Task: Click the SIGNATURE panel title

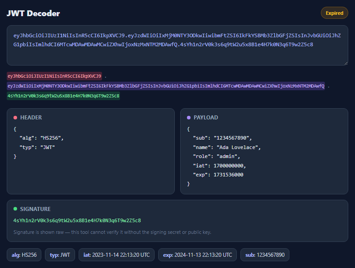Action: tap(35, 209)
